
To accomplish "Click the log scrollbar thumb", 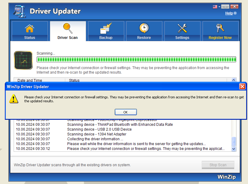I will (233, 141).
